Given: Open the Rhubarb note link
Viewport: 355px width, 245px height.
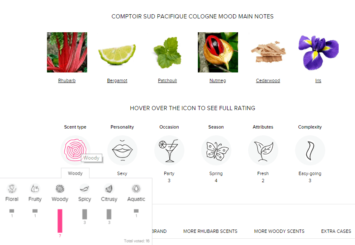Looking at the screenshot, I should tap(67, 80).
